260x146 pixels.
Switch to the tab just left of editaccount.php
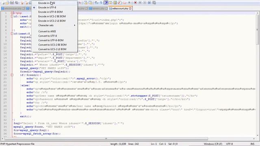pos(98,9)
